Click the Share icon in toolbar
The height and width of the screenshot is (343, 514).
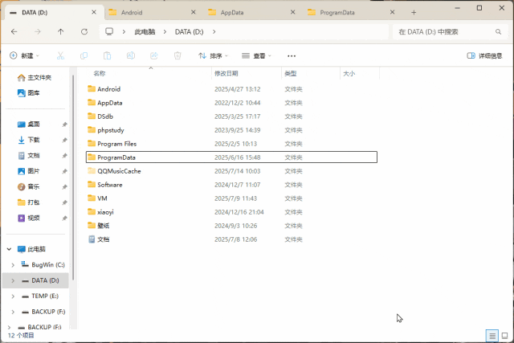coord(154,55)
